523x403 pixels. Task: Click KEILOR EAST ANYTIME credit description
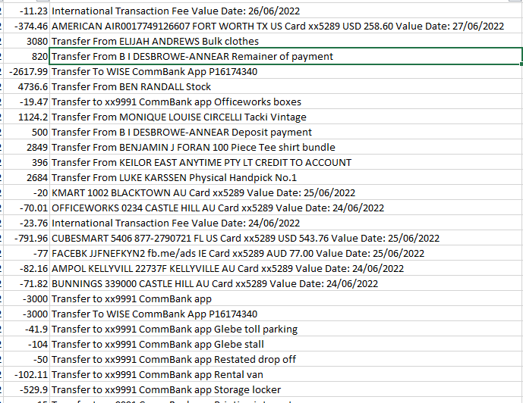(x=286, y=162)
